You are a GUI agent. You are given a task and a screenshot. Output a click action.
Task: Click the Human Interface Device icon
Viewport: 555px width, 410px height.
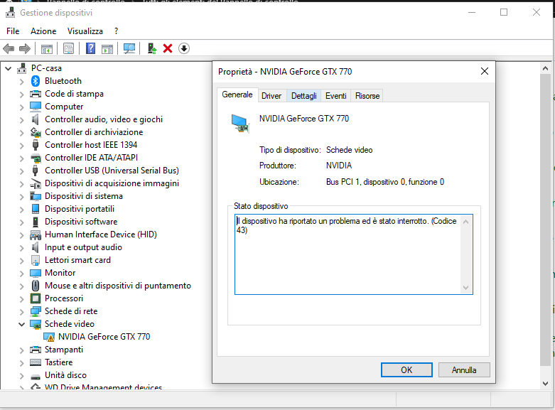36,234
